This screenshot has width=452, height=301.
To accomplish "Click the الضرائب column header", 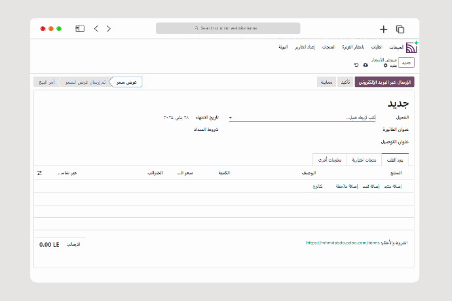I will point(155,173).
